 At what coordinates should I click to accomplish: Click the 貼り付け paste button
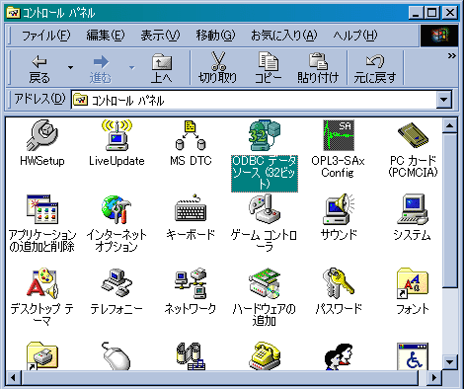click(x=318, y=68)
